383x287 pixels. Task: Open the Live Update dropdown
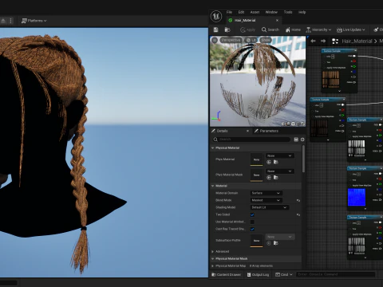(351, 29)
